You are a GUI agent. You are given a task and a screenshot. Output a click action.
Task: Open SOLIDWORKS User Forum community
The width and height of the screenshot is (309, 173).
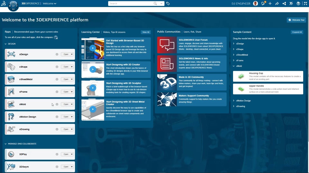(x=192, y=45)
